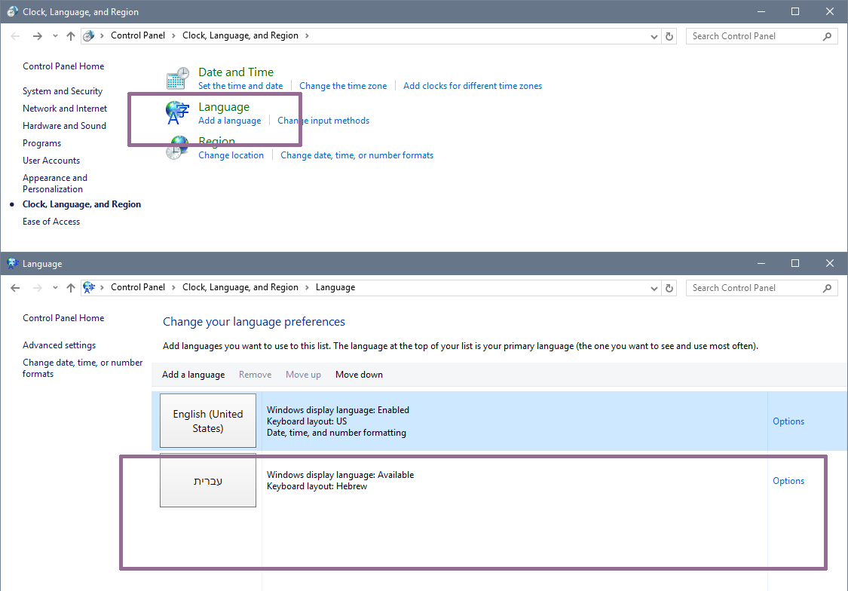848x591 pixels.
Task: Focus the Search Control Panel field in Language window
Action: pyautogui.click(x=755, y=288)
